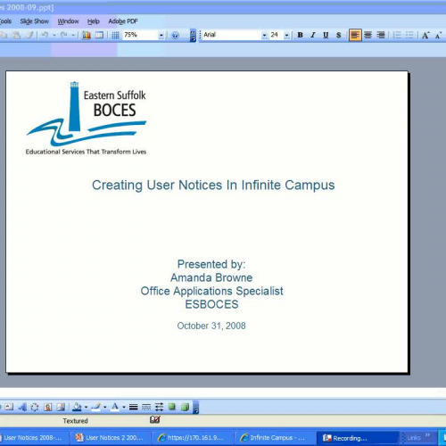Open standard toolbar options handle

(x=193, y=36)
